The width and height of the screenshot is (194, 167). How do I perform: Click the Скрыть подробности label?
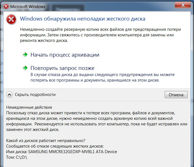(35, 95)
